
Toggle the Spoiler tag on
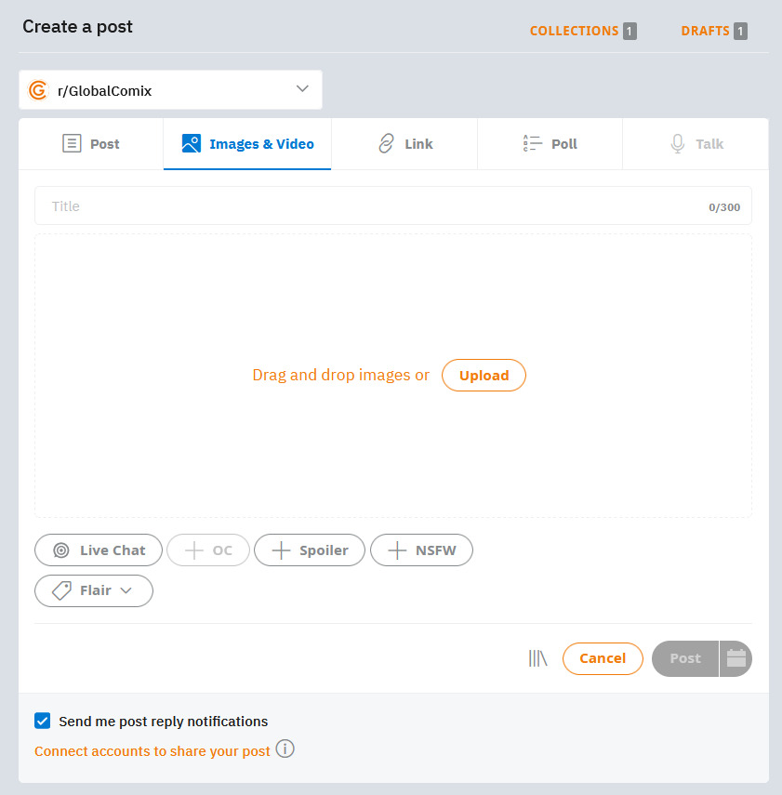tap(310, 550)
